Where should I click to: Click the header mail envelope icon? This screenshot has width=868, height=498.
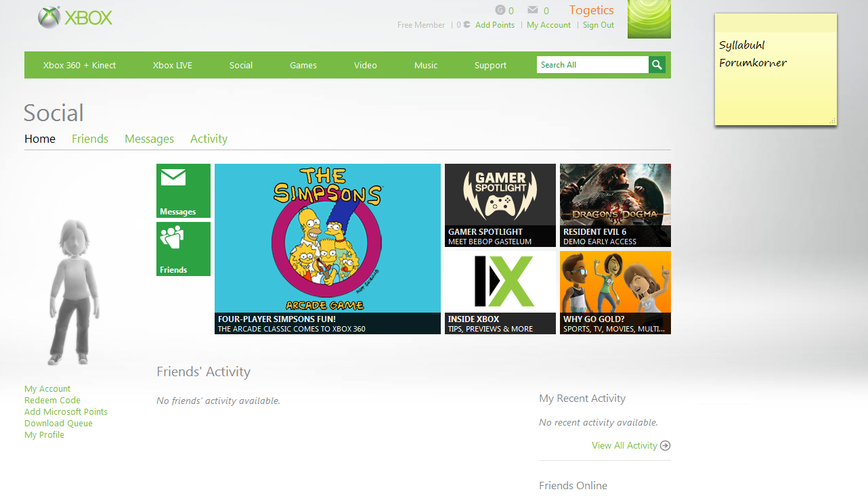pyautogui.click(x=533, y=10)
